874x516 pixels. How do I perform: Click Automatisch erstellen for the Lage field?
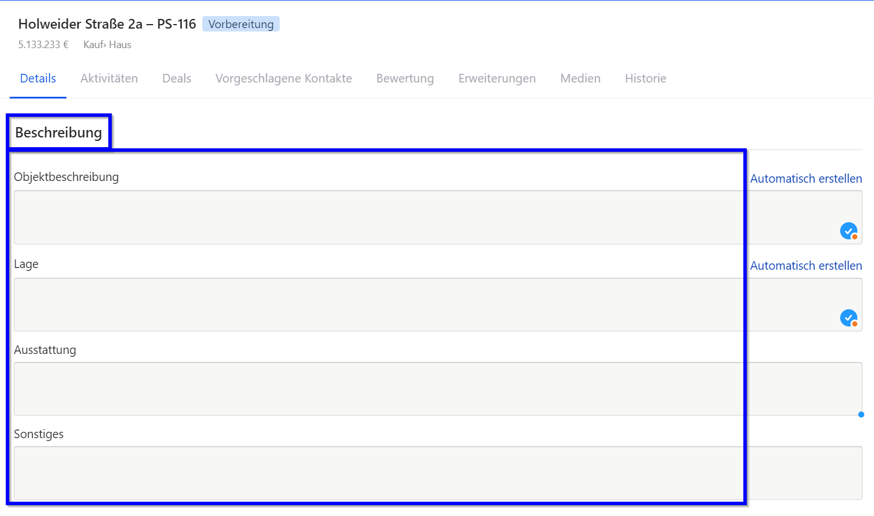pyautogui.click(x=806, y=266)
